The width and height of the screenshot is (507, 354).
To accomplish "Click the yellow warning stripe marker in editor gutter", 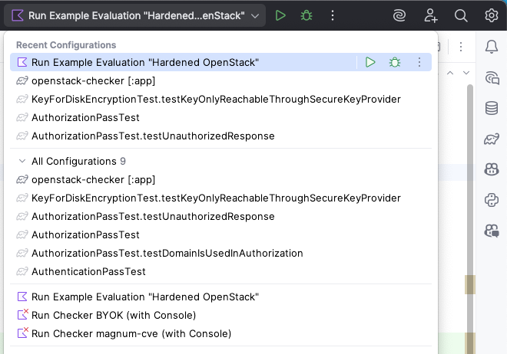I will (x=470, y=285).
